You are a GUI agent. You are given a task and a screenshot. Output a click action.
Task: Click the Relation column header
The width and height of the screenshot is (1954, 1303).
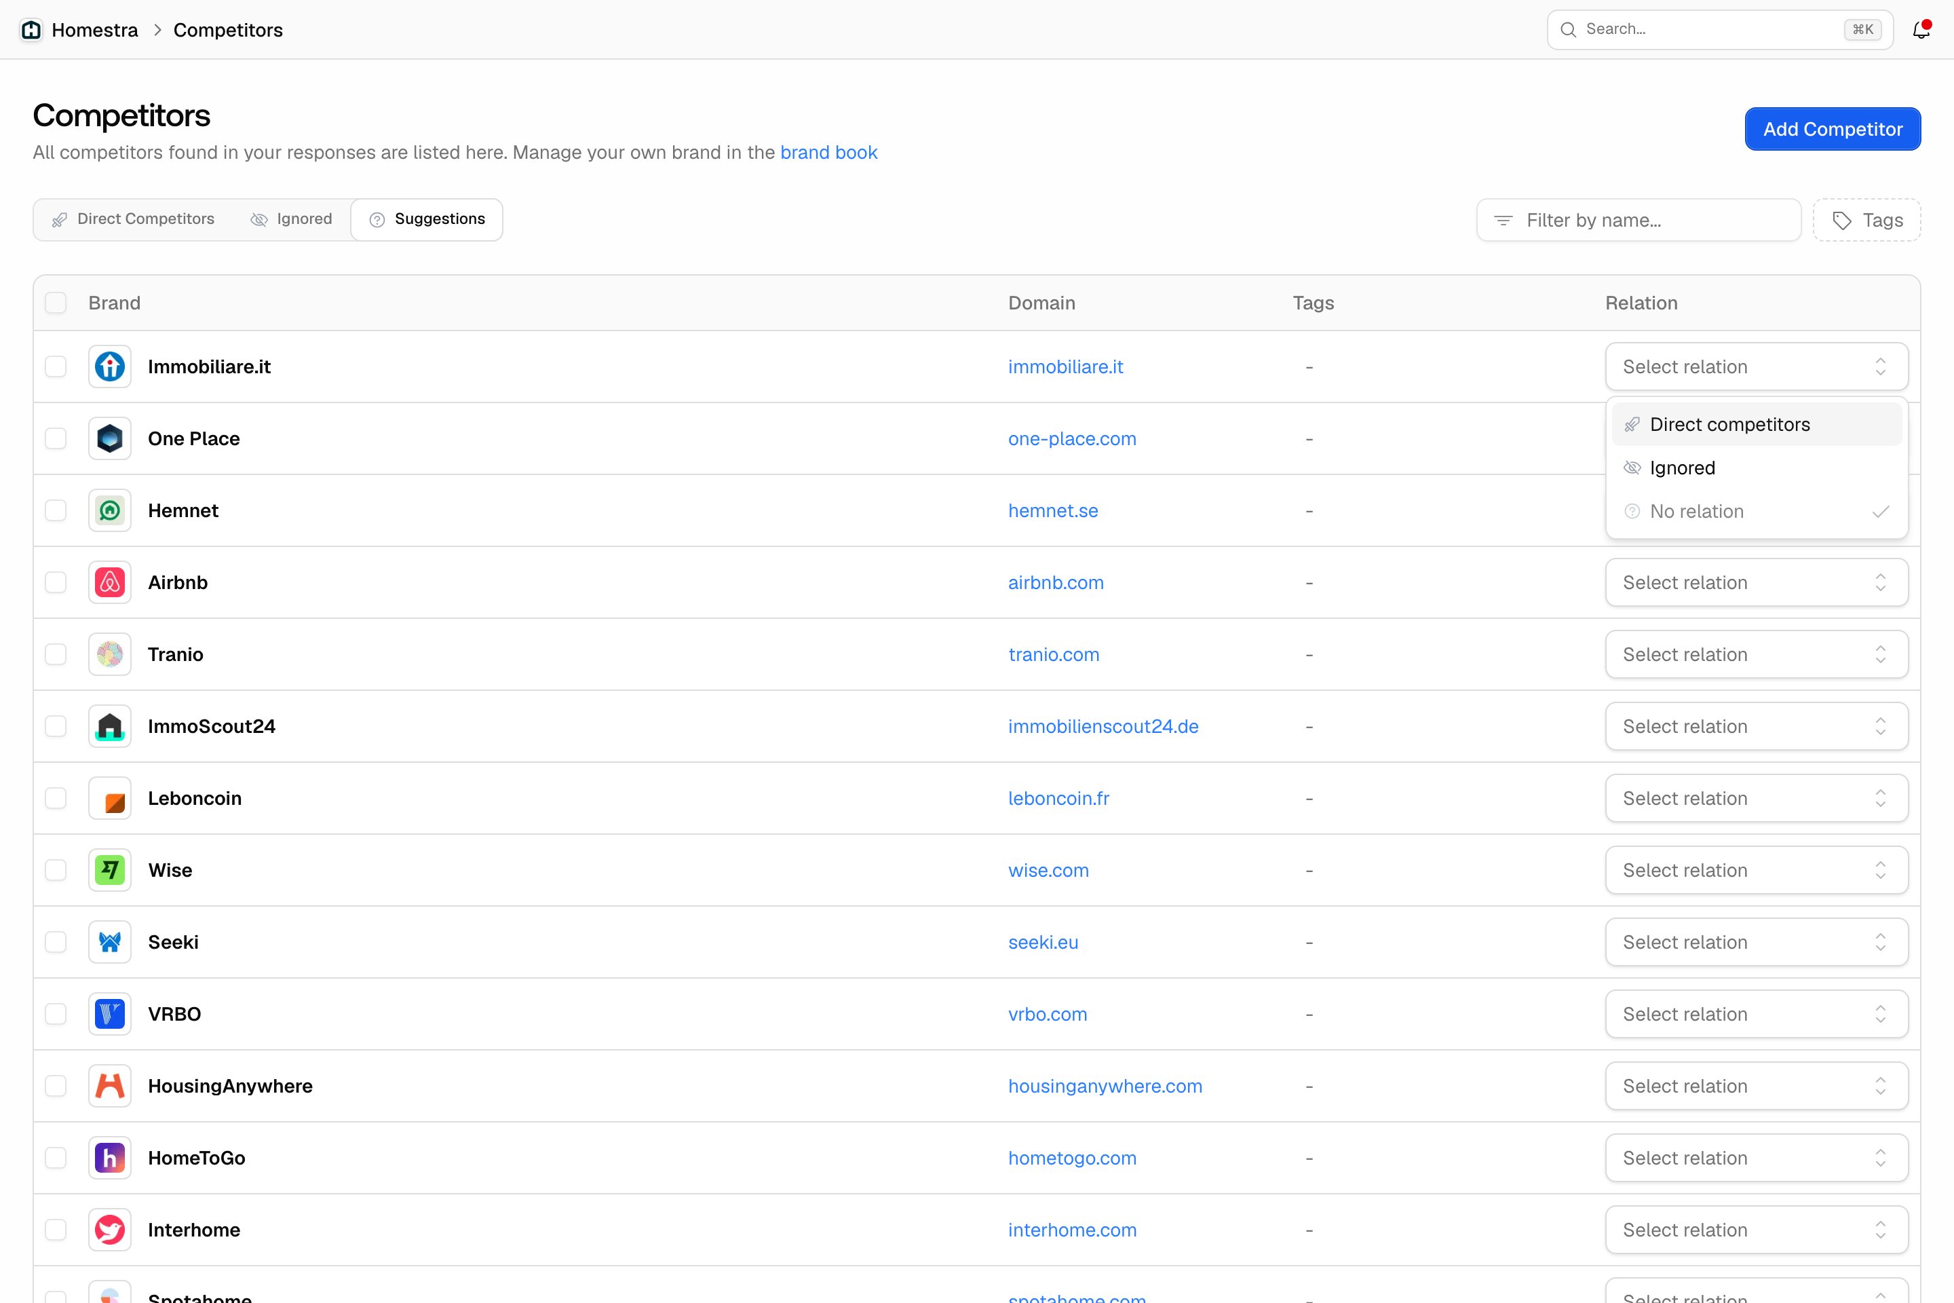click(1641, 303)
